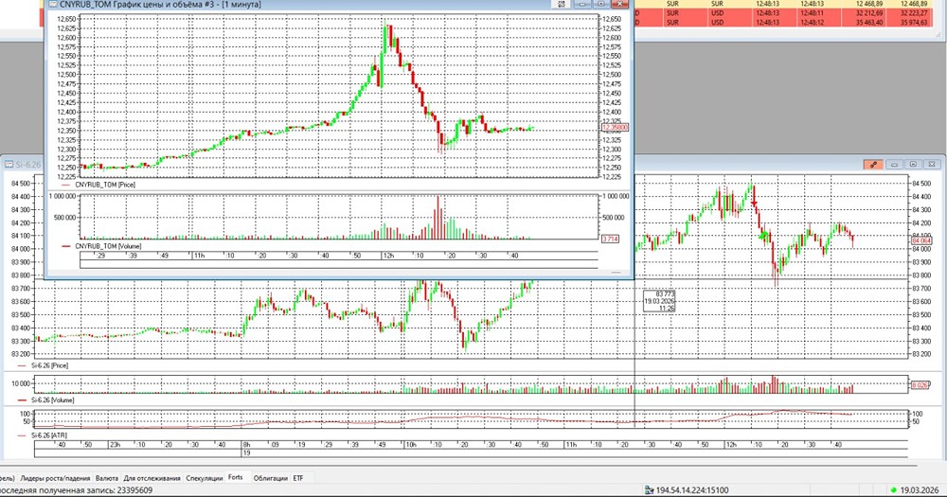Click the 10h label on Si-6.26 time axis
This screenshot has width=947, height=497.
[411, 445]
